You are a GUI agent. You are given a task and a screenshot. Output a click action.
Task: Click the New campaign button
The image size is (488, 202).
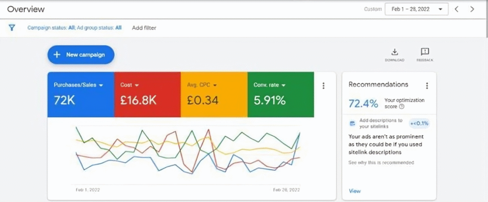click(81, 55)
